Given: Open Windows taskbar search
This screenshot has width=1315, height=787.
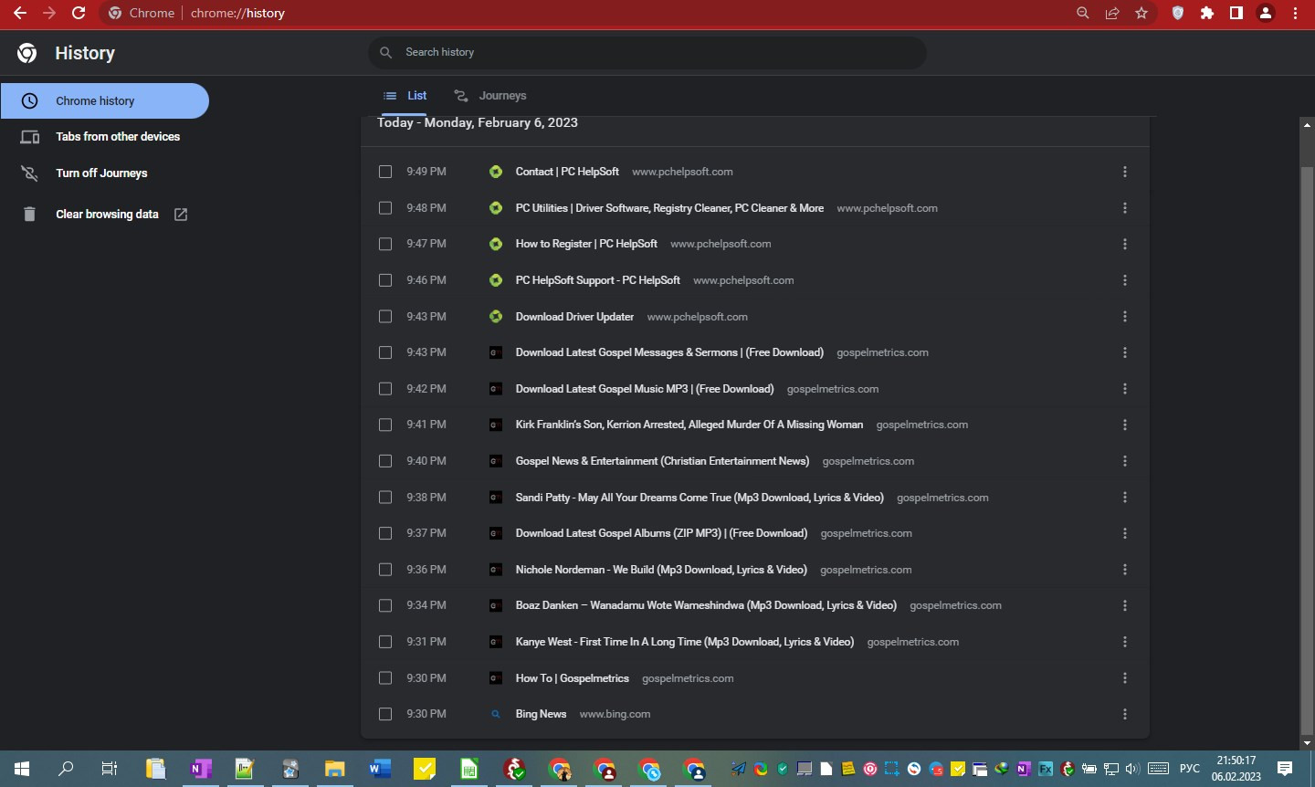Looking at the screenshot, I should coord(66,769).
